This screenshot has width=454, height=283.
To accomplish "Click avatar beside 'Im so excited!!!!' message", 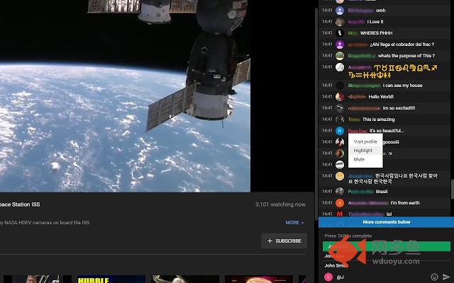I will click(340, 108).
